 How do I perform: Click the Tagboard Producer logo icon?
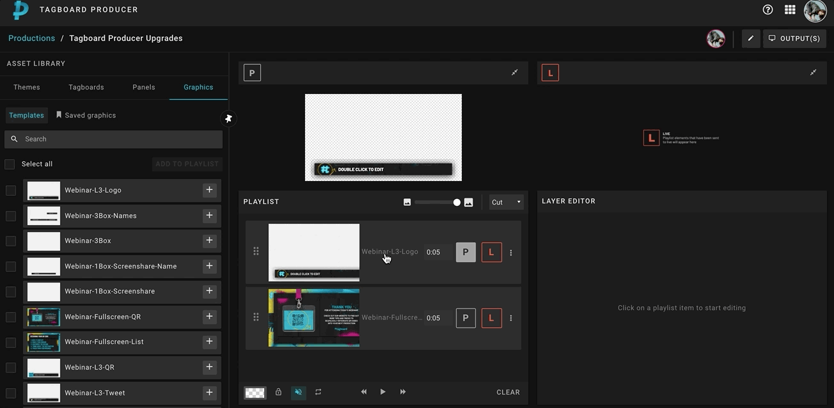click(x=20, y=10)
